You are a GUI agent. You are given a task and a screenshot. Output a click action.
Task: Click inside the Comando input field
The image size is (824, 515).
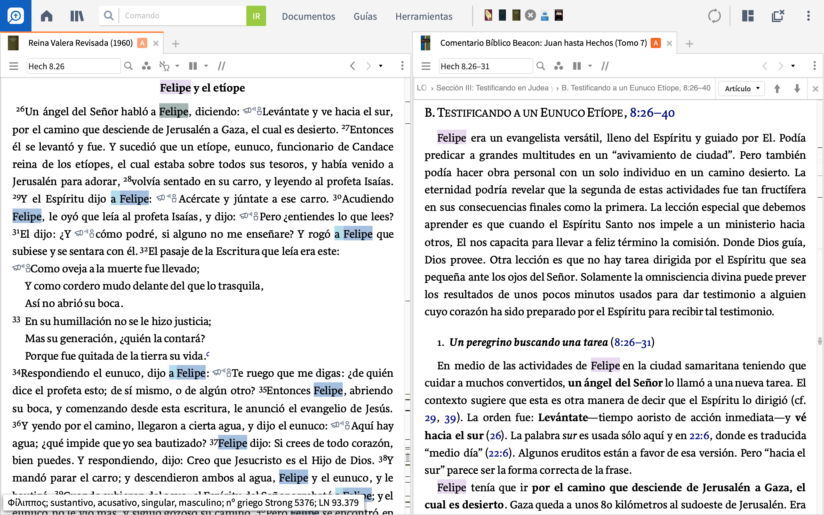pos(183,16)
